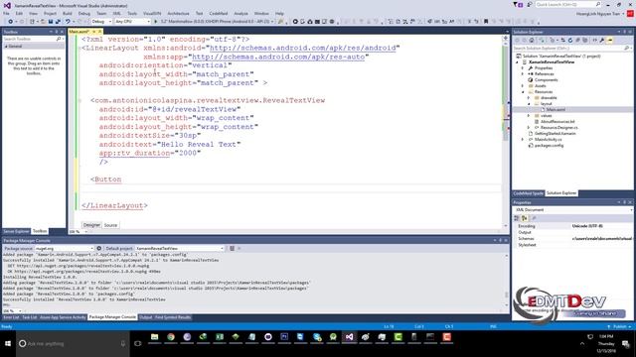Open the Error List tab

[x=11, y=317]
